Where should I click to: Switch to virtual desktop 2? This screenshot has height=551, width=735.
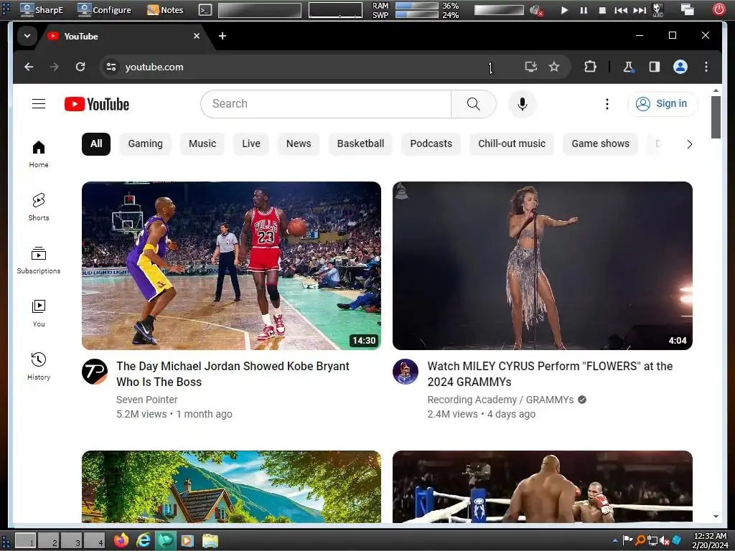click(49, 541)
